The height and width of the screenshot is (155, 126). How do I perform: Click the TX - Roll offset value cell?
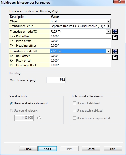(80, 36)
